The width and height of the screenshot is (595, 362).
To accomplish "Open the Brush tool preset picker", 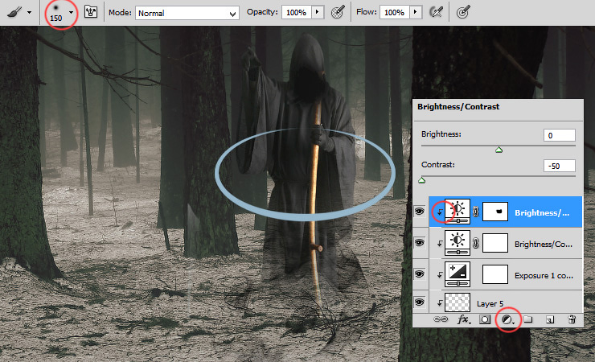I will point(14,12).
